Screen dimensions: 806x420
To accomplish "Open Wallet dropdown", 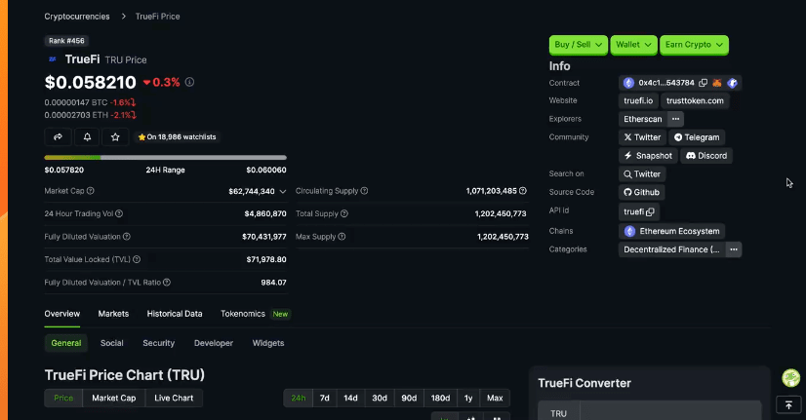I will pos(634,45).
